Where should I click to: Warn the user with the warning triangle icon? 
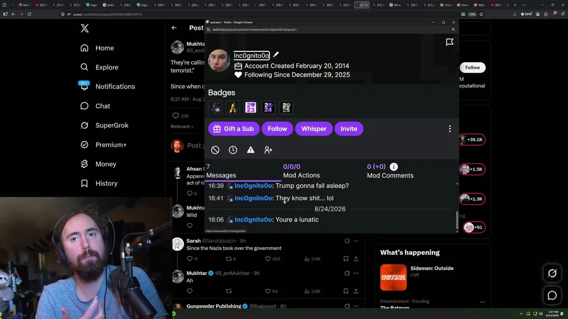251,150
